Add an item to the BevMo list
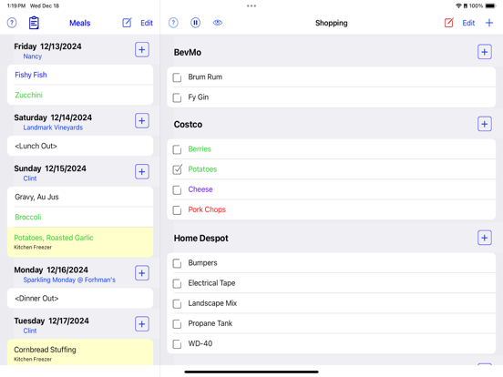The height and width of the screenshot is (377, 503). pos(485,52)
